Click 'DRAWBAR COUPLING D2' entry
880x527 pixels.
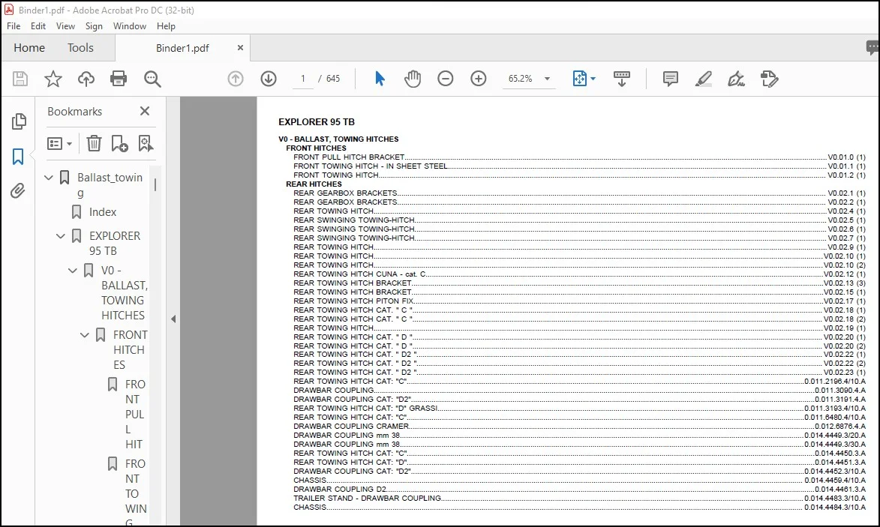pyautogui.click(x=340, y=489)
